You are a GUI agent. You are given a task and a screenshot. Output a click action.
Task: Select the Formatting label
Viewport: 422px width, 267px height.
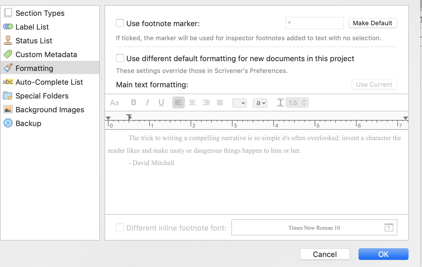[x=34, y=68]
